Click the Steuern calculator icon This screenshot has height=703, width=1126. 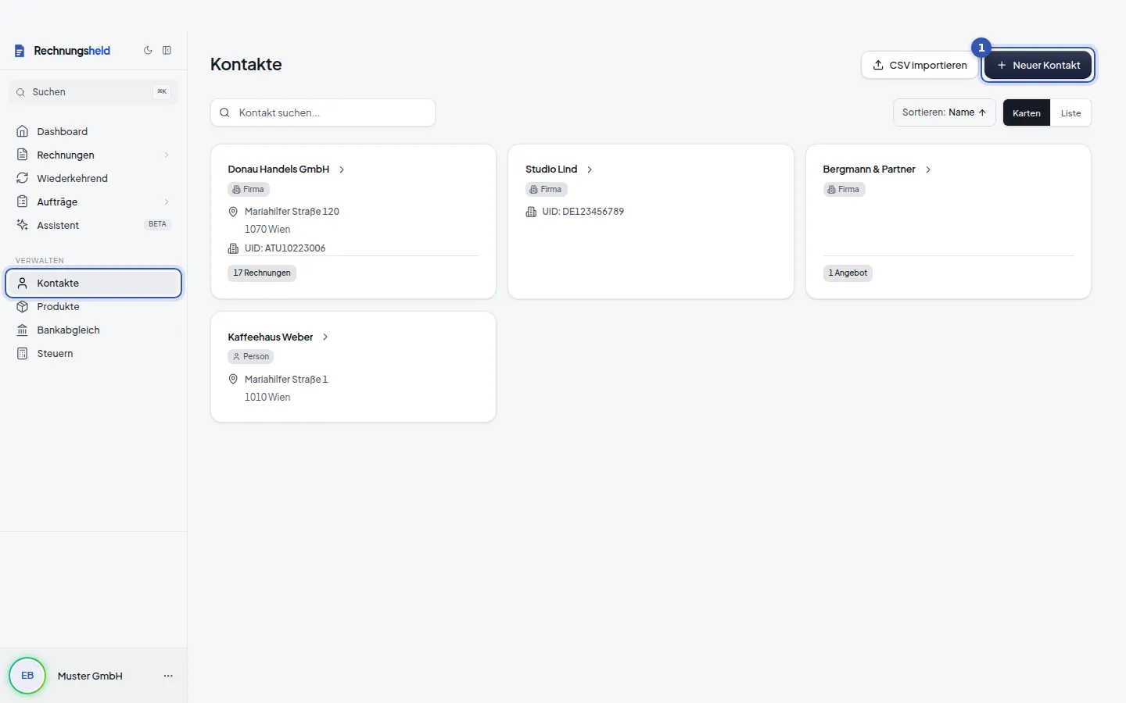click(23, 353)
